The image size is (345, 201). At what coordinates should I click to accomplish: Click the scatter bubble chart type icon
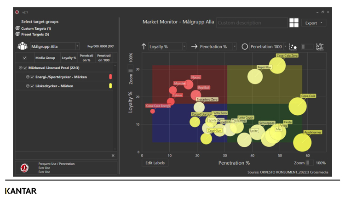coord(293,46)
